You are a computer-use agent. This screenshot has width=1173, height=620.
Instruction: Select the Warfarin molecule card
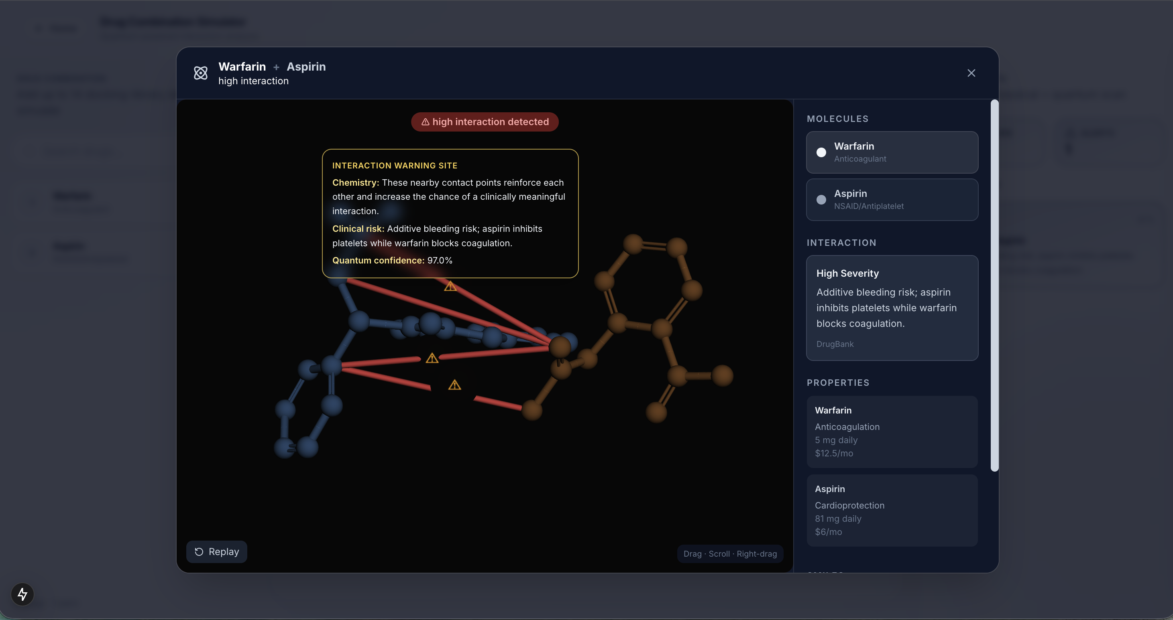click(x=892, y=152)
